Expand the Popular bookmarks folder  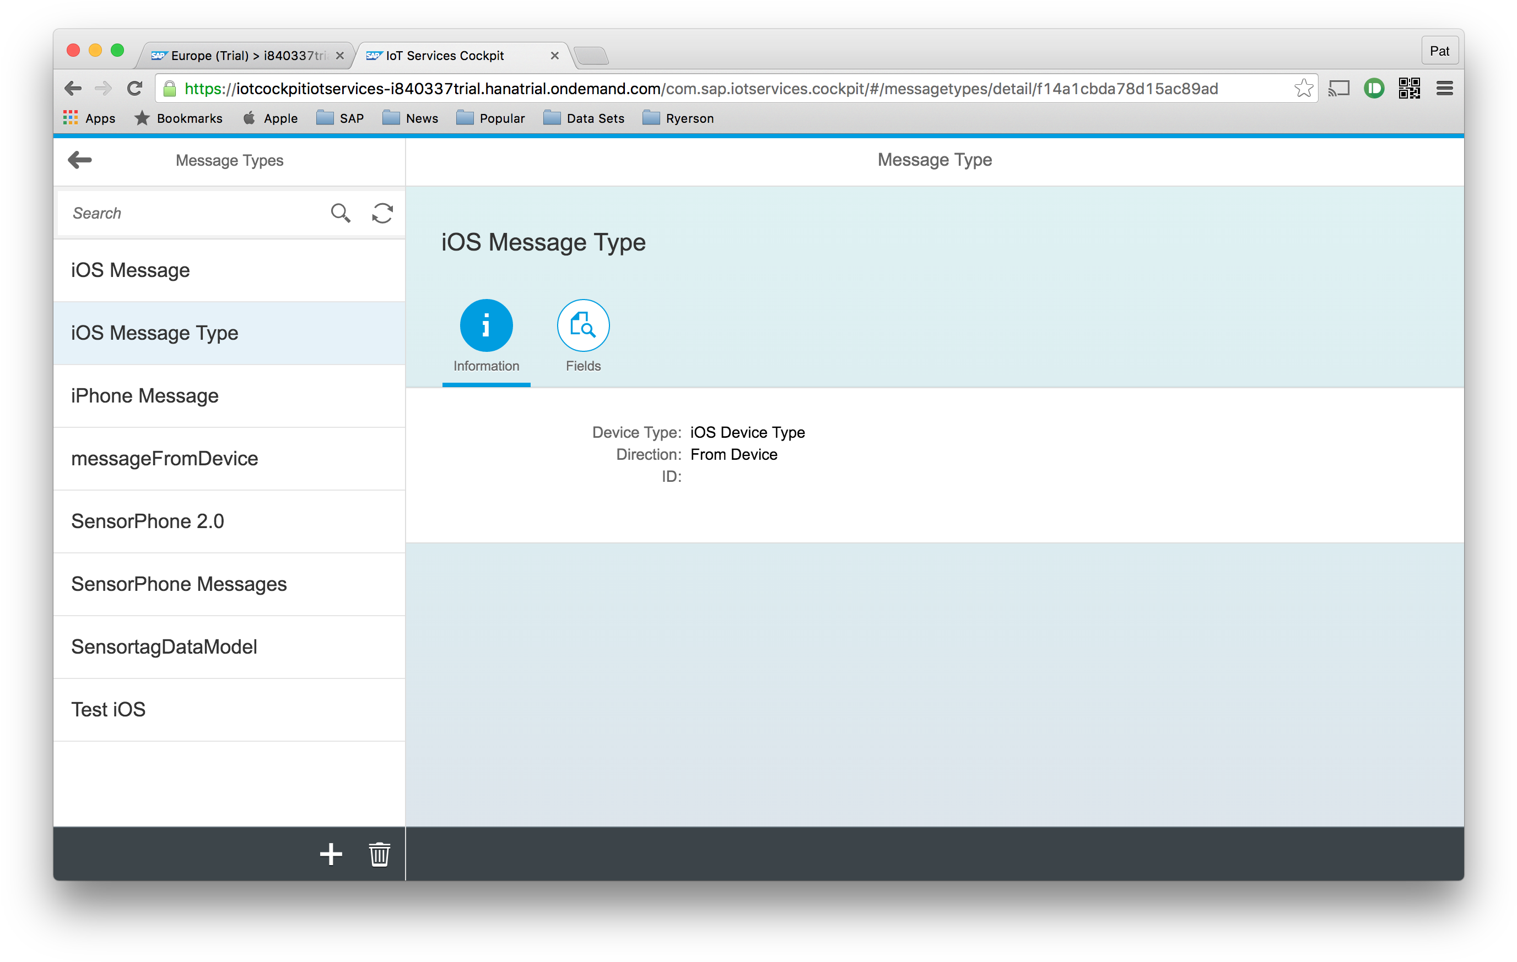coord(490,118)
